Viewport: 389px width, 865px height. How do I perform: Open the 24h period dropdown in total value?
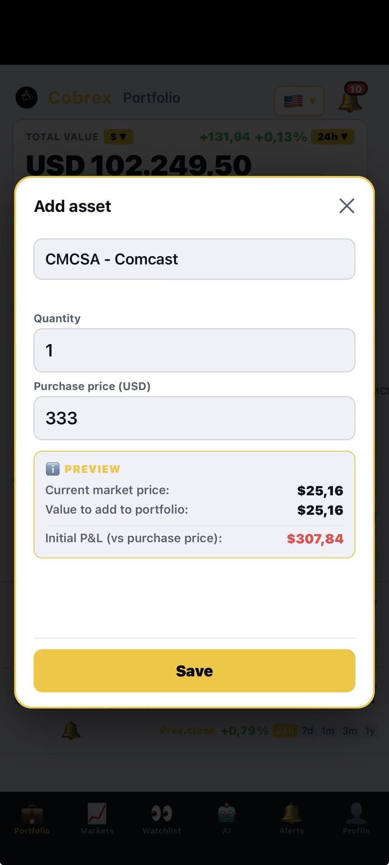[333, 137]
